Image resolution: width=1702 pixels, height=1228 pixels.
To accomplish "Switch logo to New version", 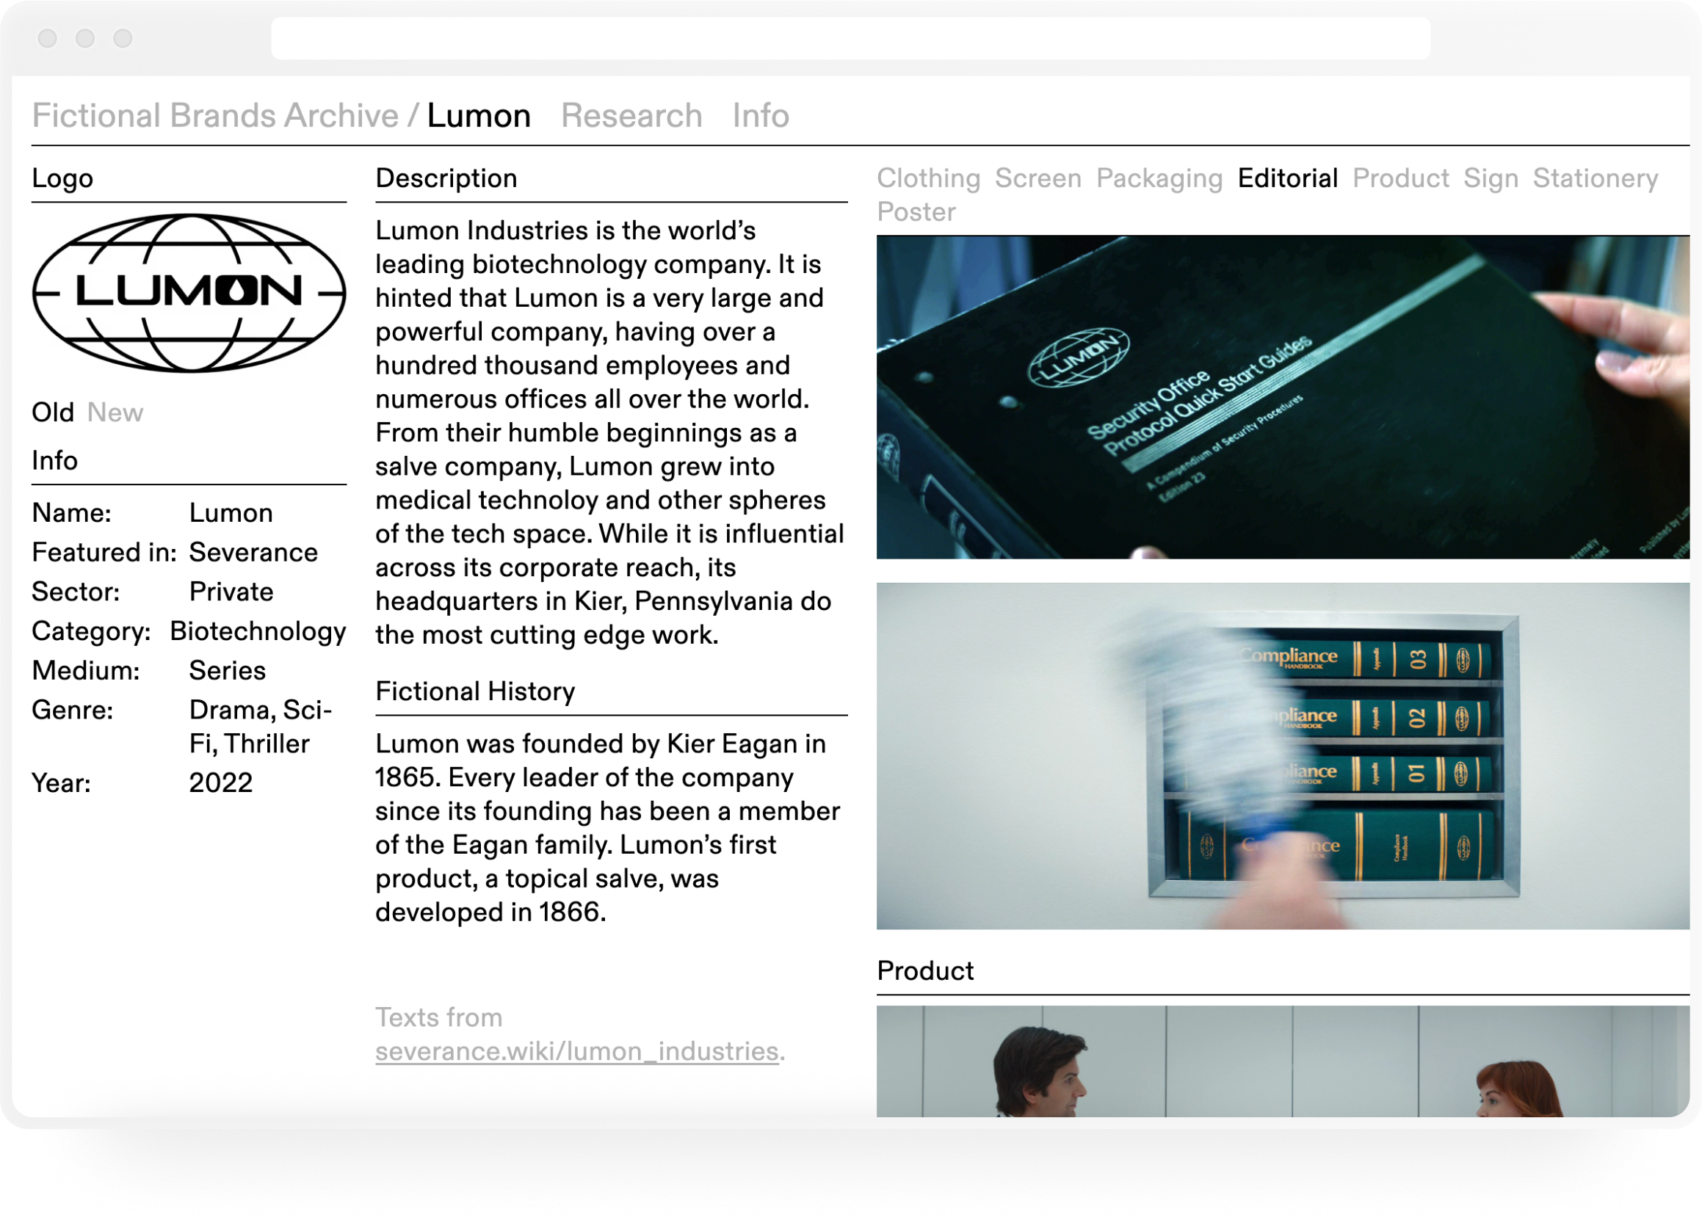I will 115,413.
